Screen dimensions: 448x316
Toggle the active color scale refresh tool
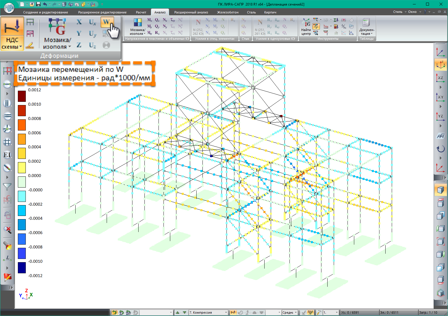pos(316,27)
